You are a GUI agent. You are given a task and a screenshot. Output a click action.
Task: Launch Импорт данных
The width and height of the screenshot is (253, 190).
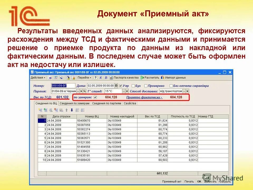pos(175,77)
